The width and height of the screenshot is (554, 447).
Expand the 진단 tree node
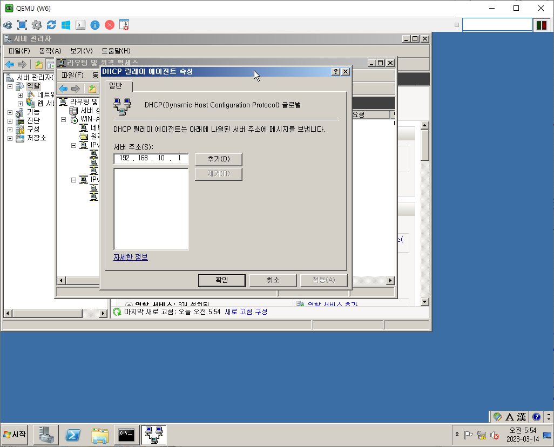point(10,121)
